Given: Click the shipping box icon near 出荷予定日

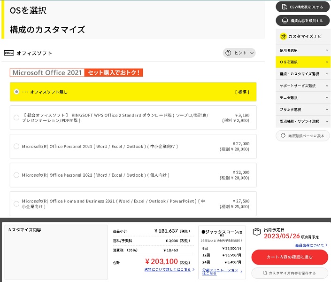Looking at the screenshot, I should pyautogui.click(x=257, y=232).
